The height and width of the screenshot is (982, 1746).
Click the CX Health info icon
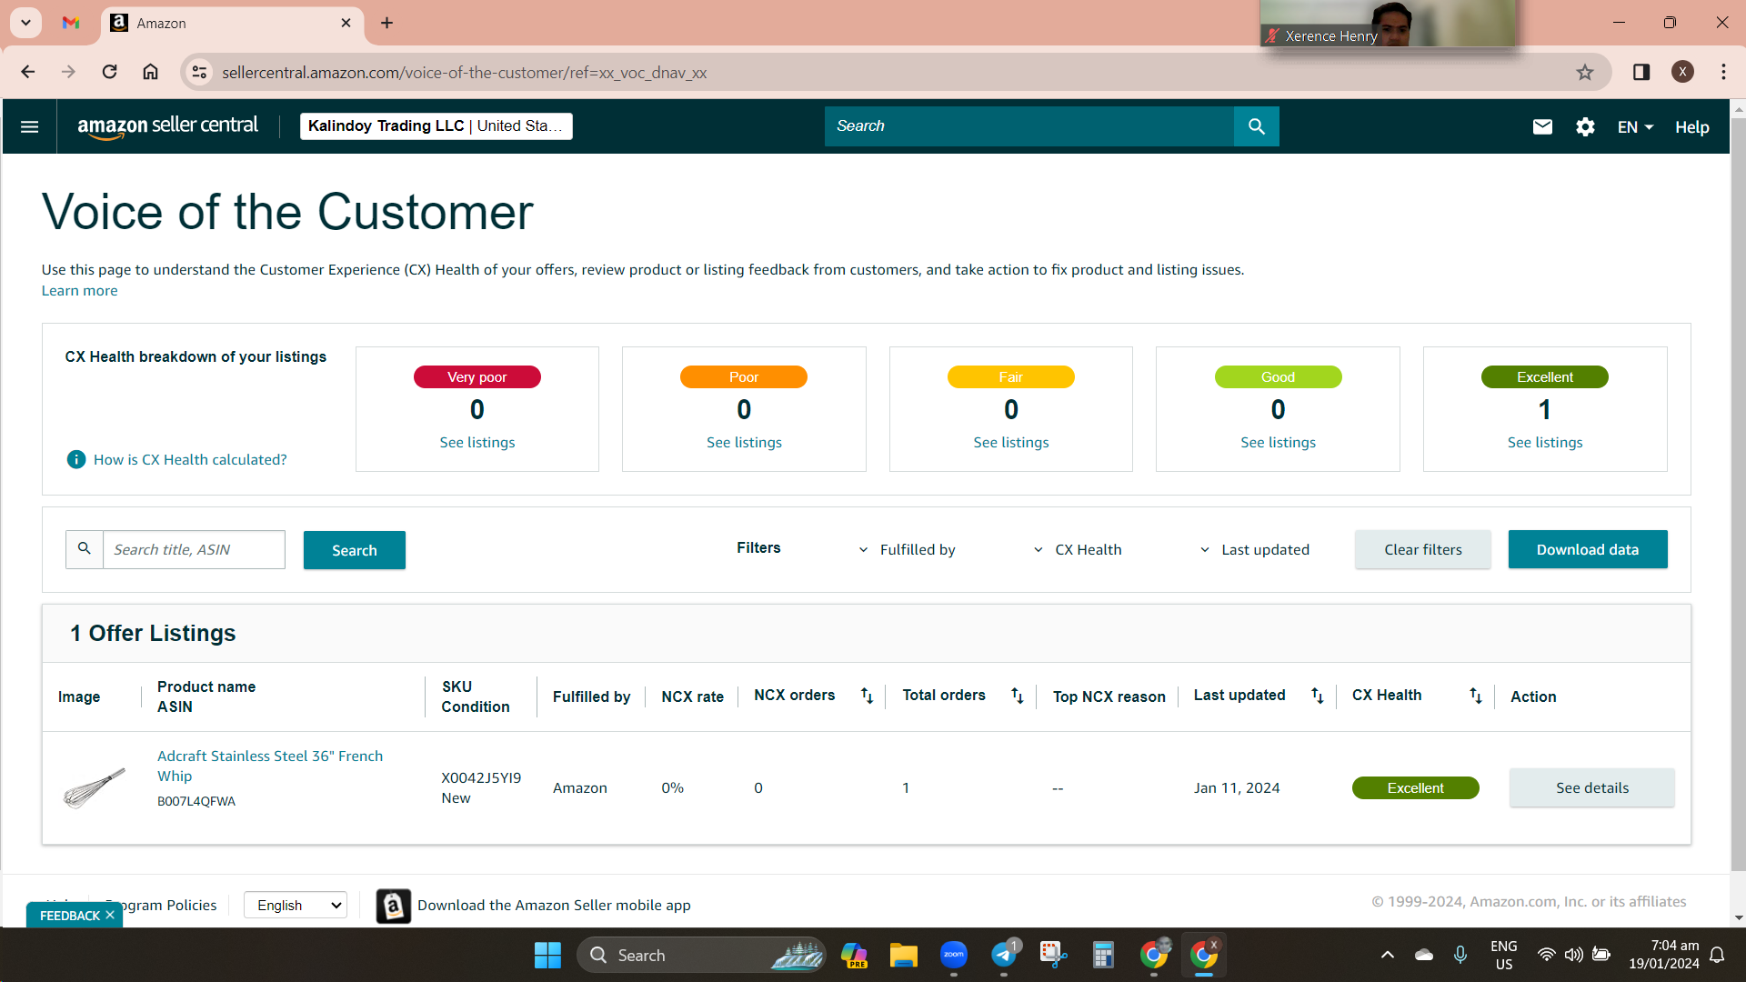click(76, 459)
